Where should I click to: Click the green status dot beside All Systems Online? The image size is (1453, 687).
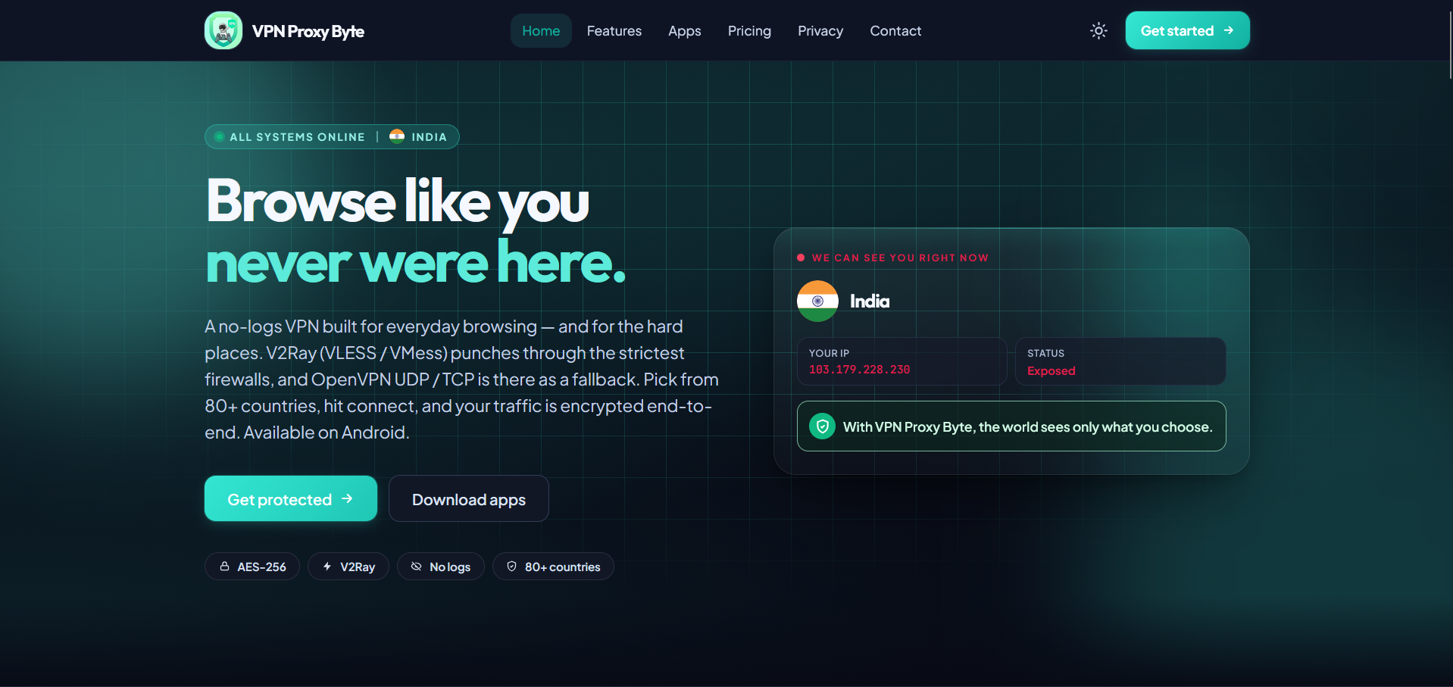click(220, 136)
